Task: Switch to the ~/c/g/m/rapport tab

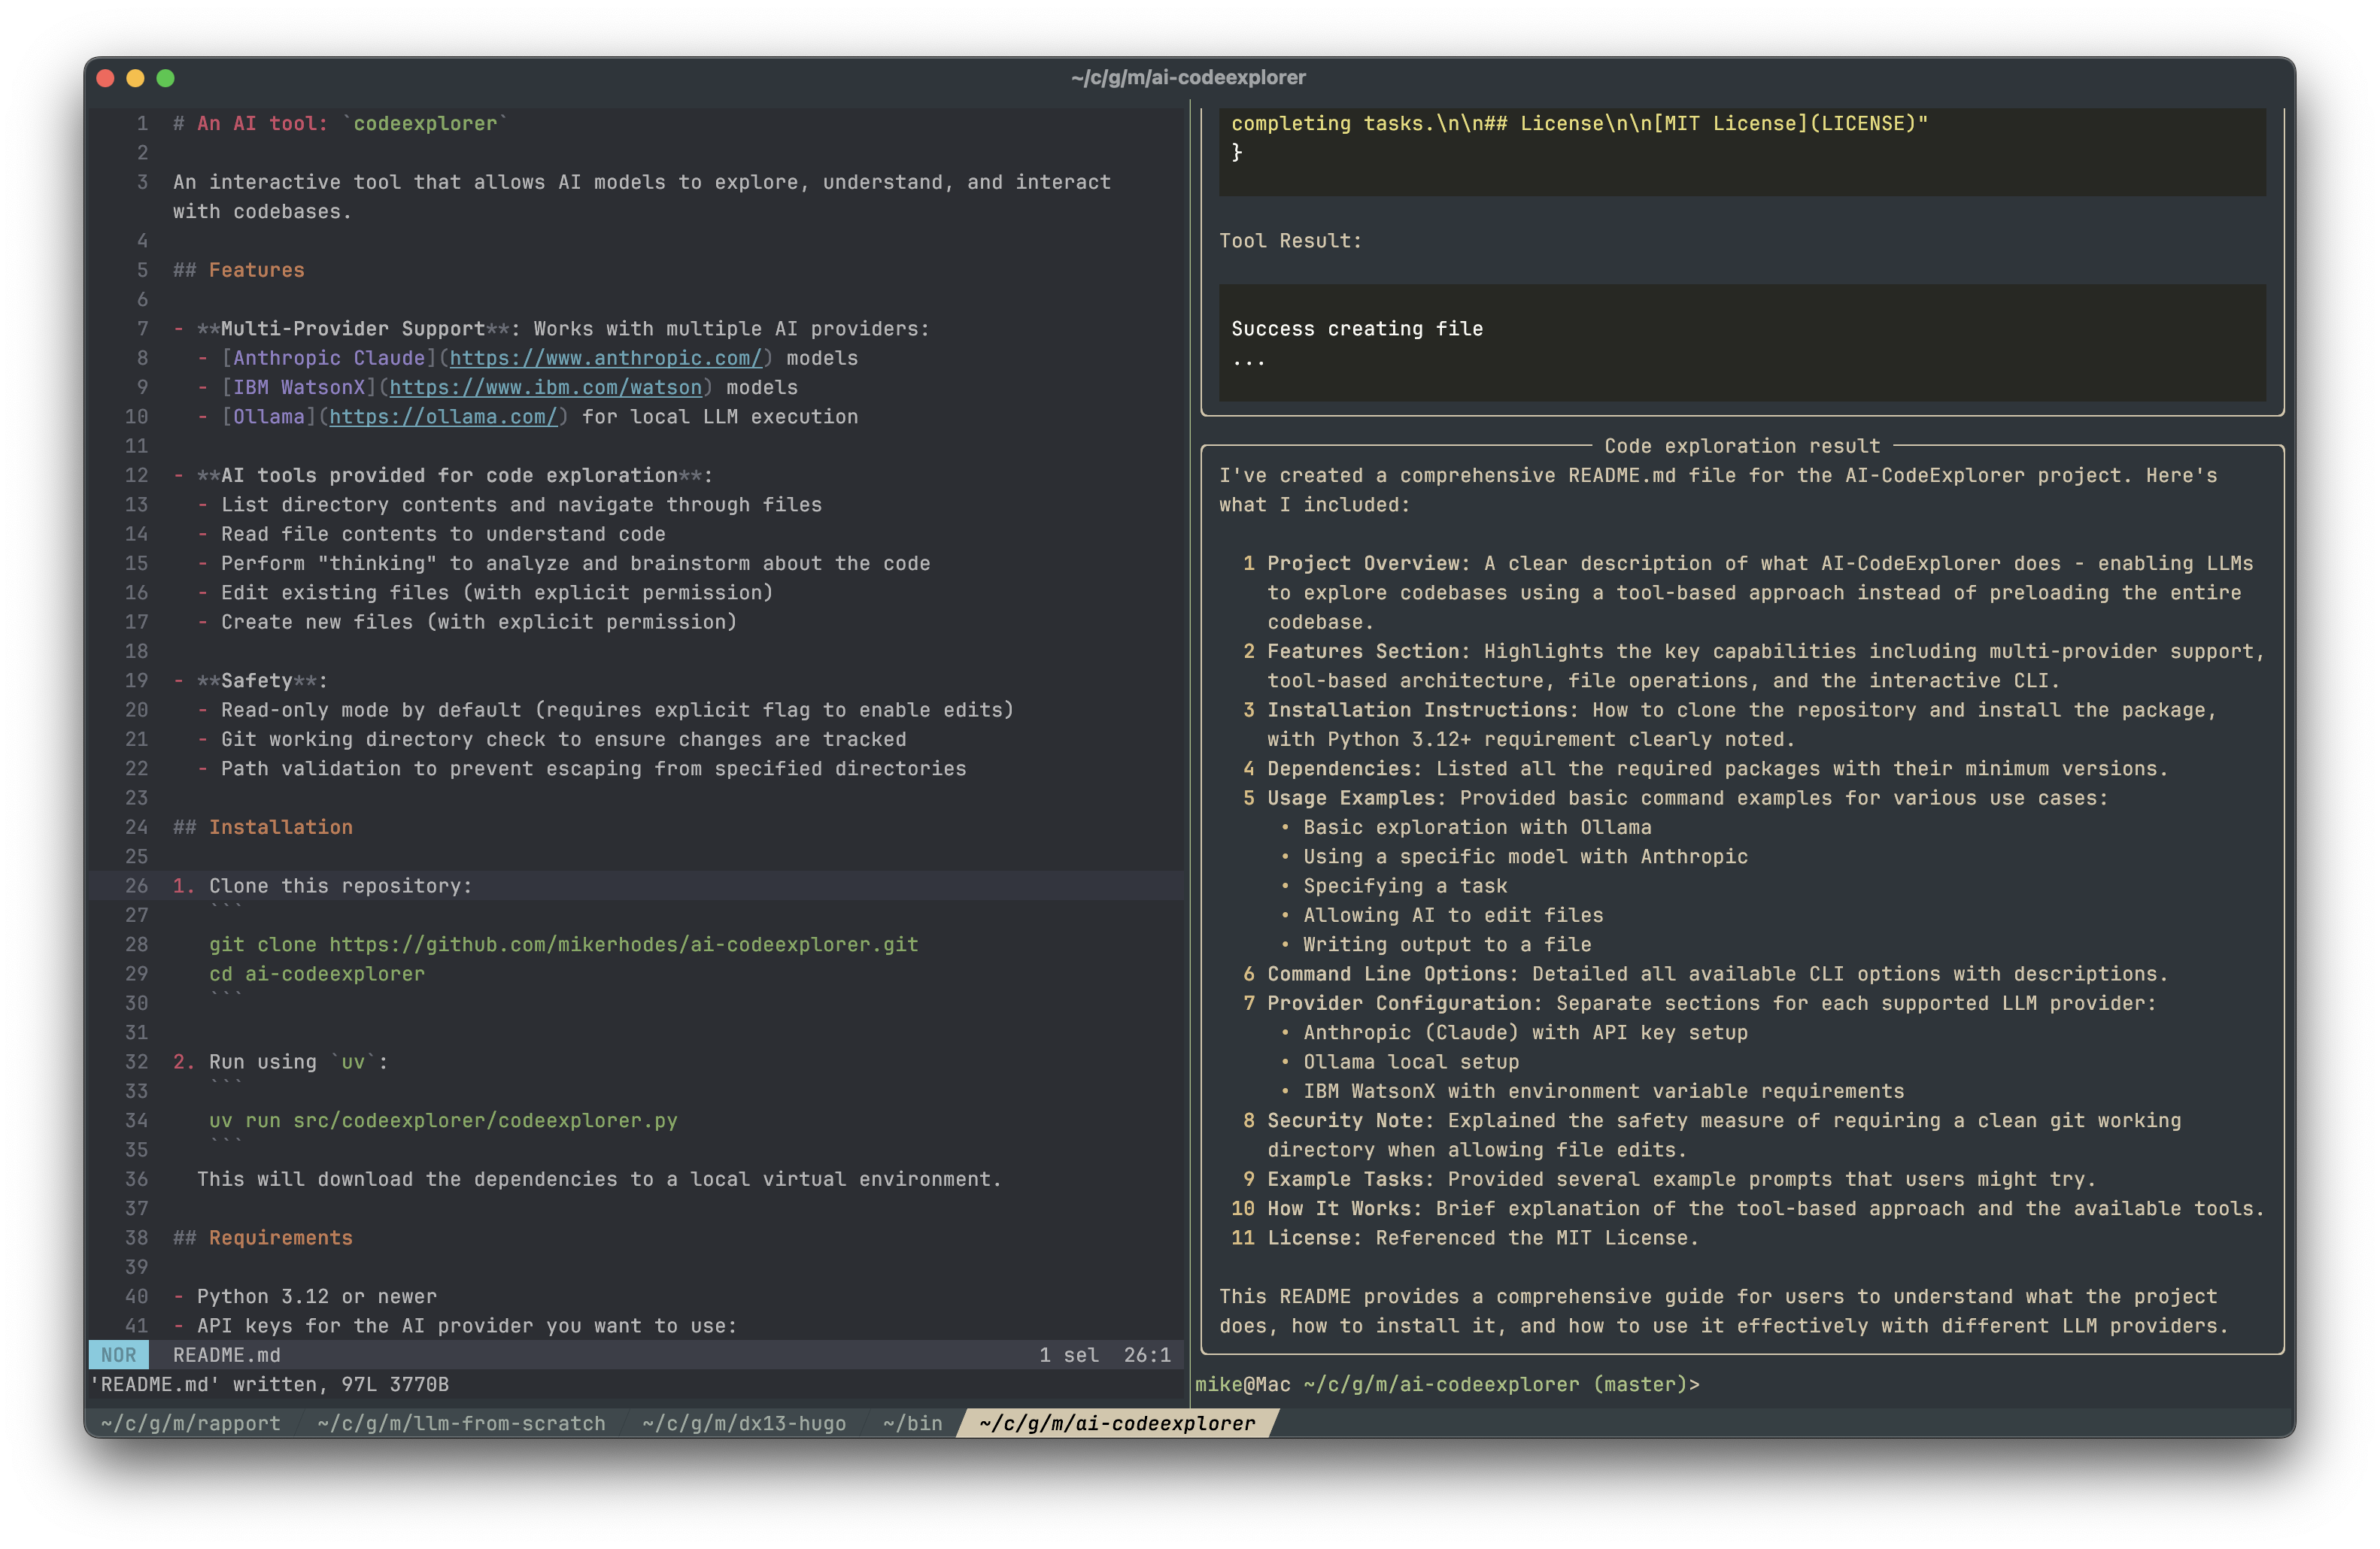Action: coord(191,1423)
